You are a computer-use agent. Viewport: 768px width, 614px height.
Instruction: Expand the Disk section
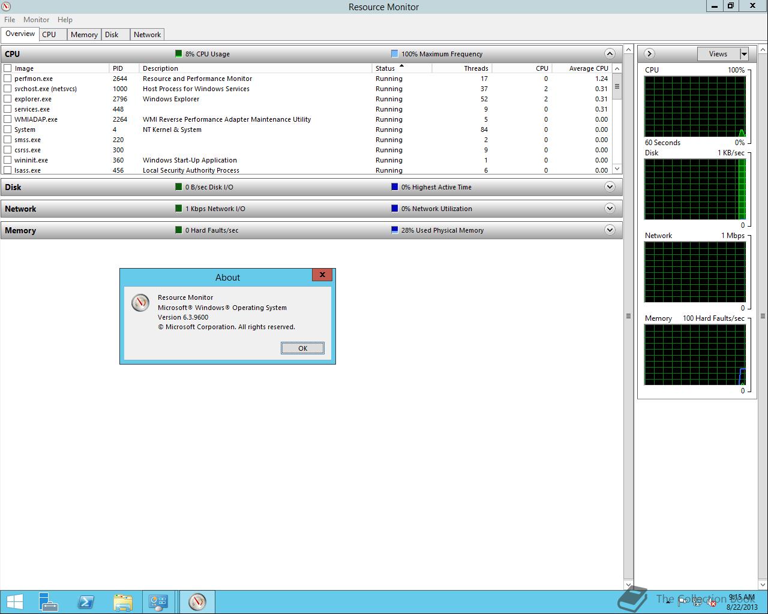610,186
